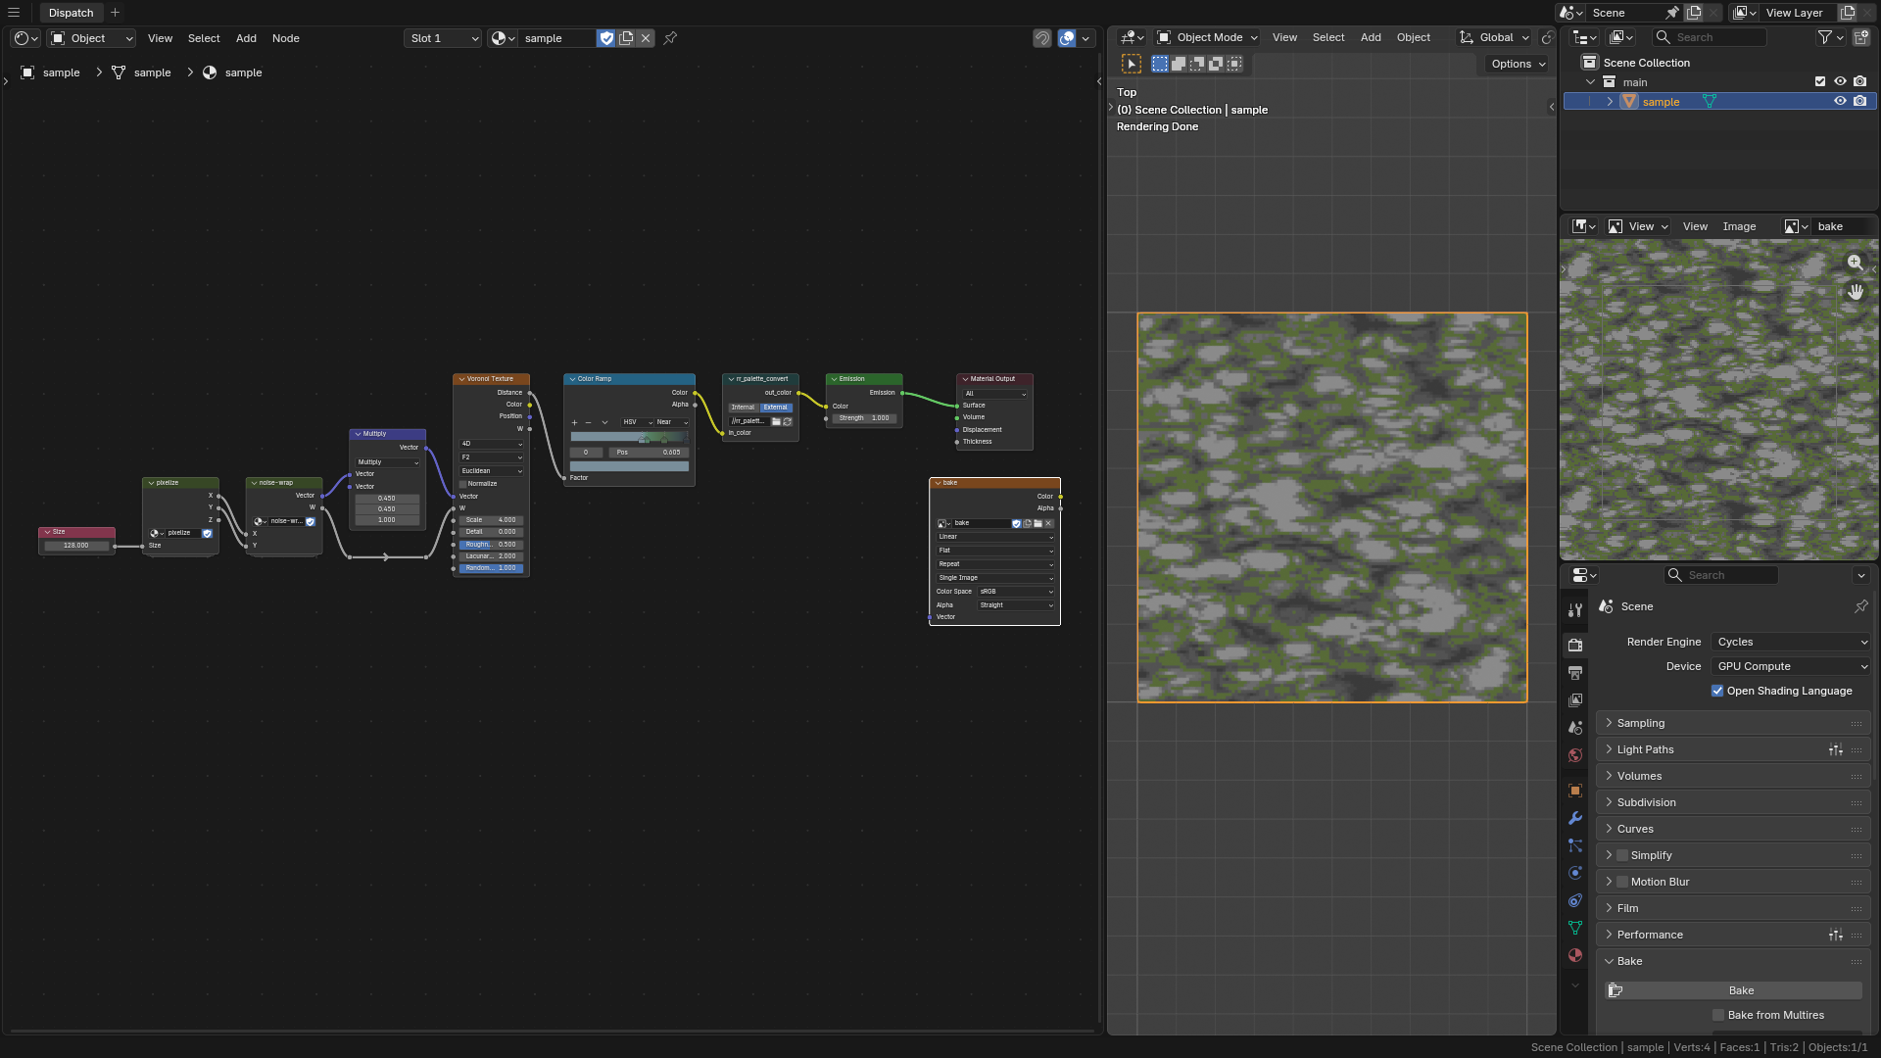Viewport: 1881px width, 1058px height.
Task: Select External mode on rr_palette_convert node
Action: click(776, 408)
